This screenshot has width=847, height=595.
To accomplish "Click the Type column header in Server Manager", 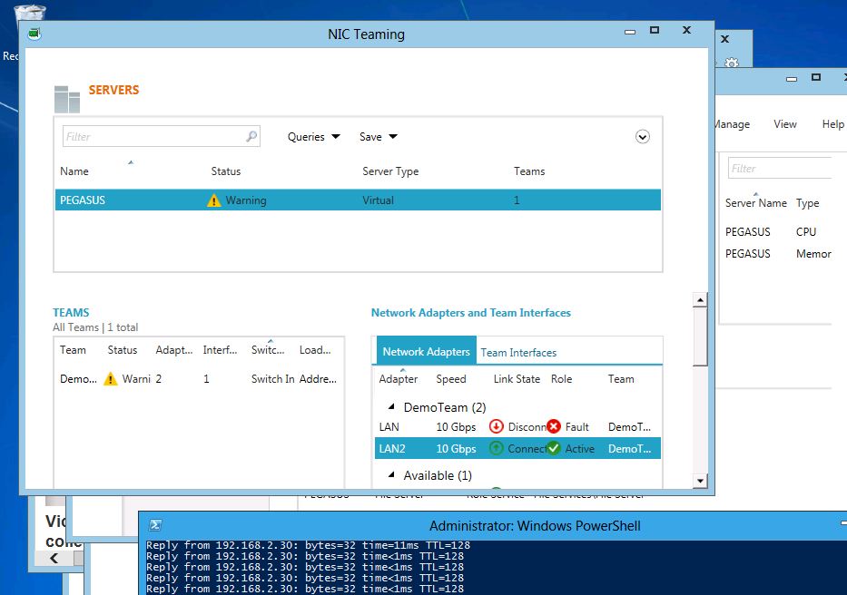I will (x=808, y=203).
